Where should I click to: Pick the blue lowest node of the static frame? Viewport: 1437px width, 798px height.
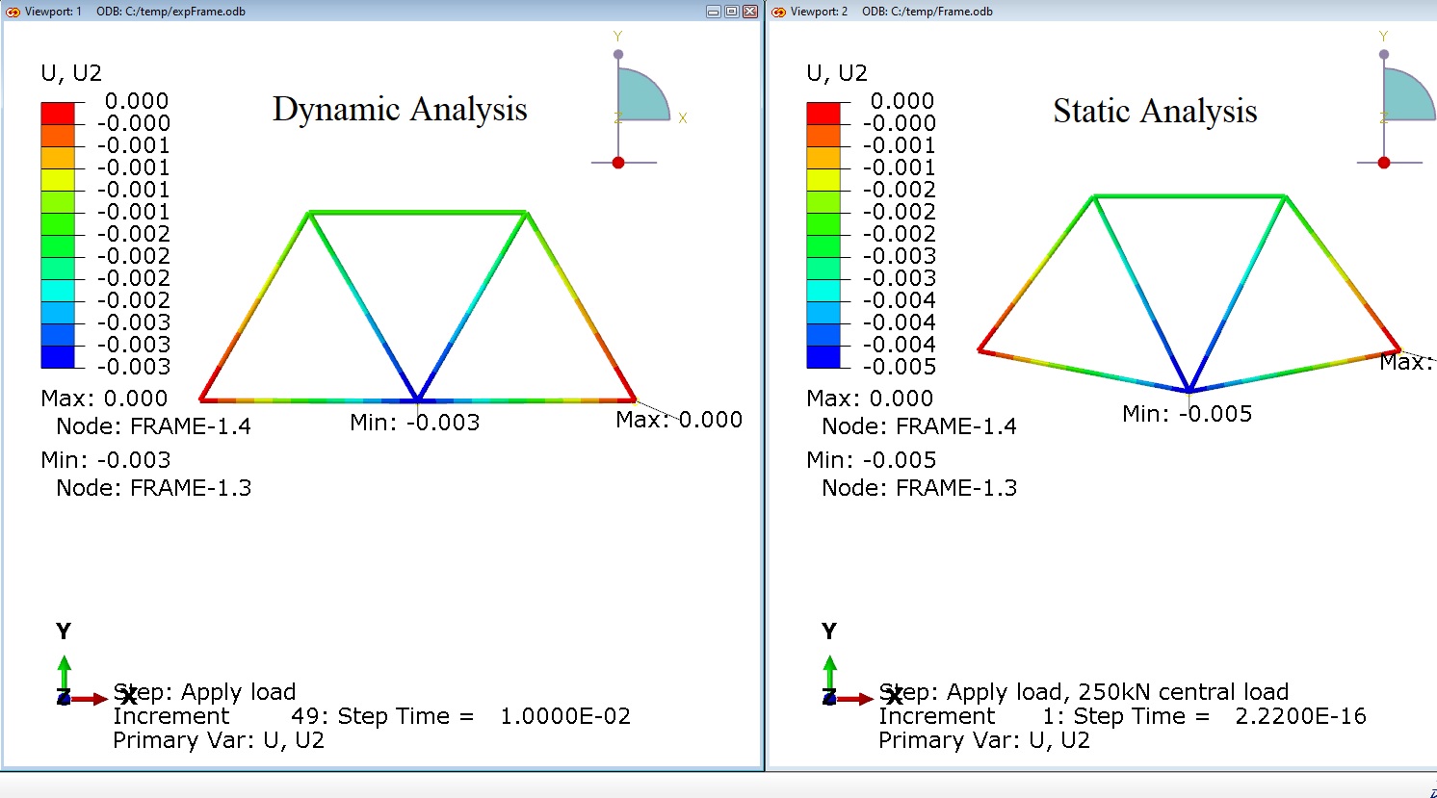pos(1190,390)
